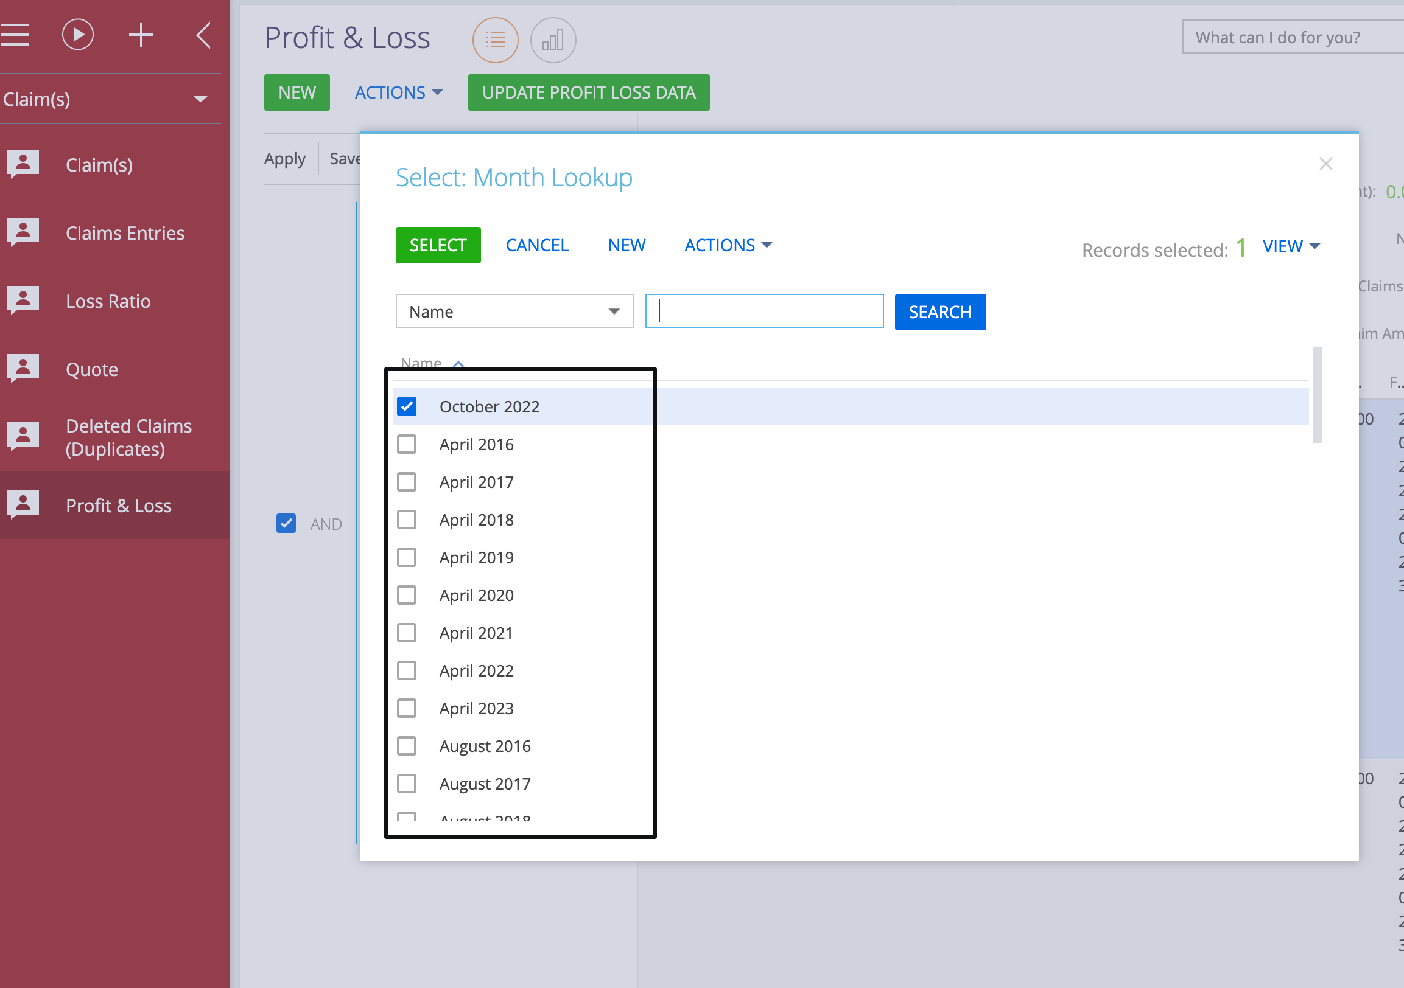Click the Apply filter button
The image size is (1404, 988).
pyautogui.click(x=285, y=159)
